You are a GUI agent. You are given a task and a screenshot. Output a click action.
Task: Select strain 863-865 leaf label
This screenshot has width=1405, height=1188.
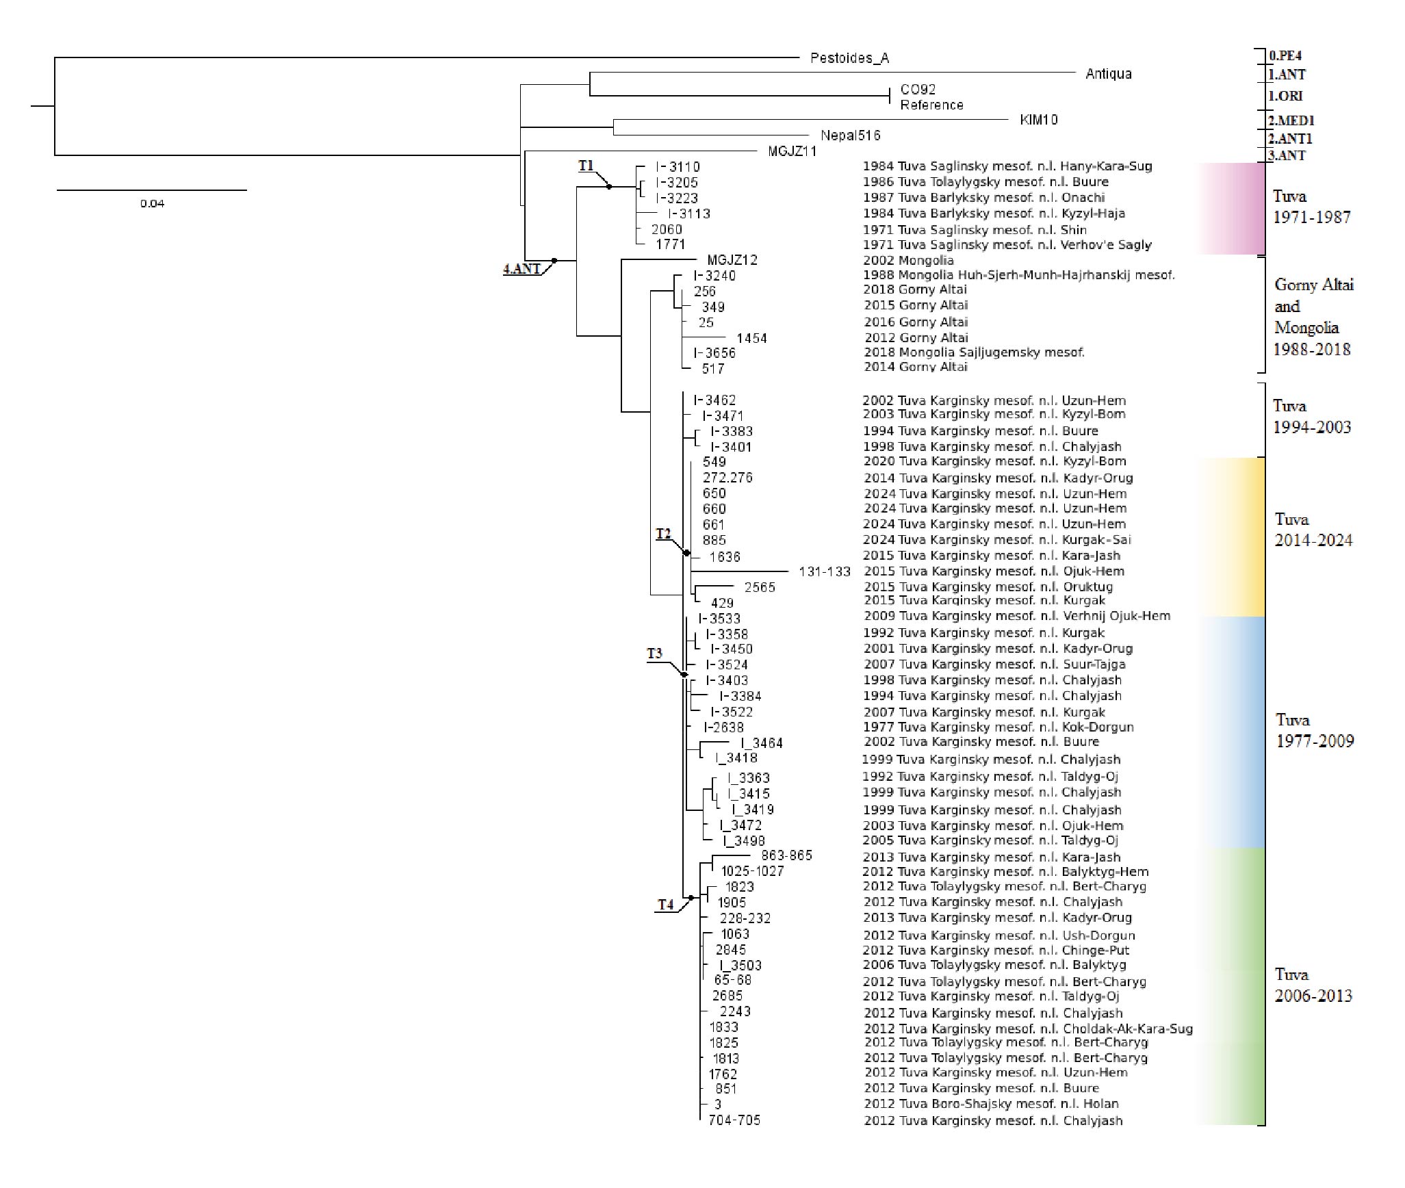tap(786, 855)
